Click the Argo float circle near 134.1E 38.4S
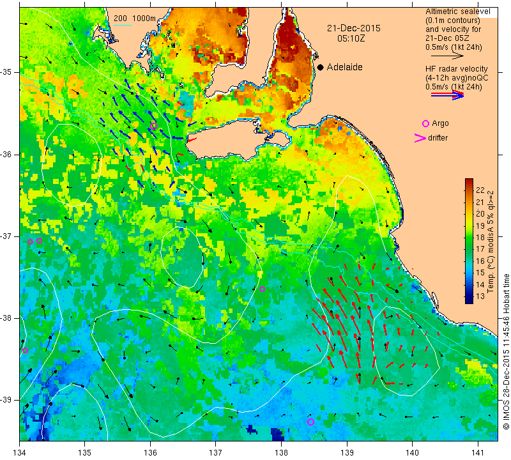This screenshot has width=511, height=460. point(25,351)
